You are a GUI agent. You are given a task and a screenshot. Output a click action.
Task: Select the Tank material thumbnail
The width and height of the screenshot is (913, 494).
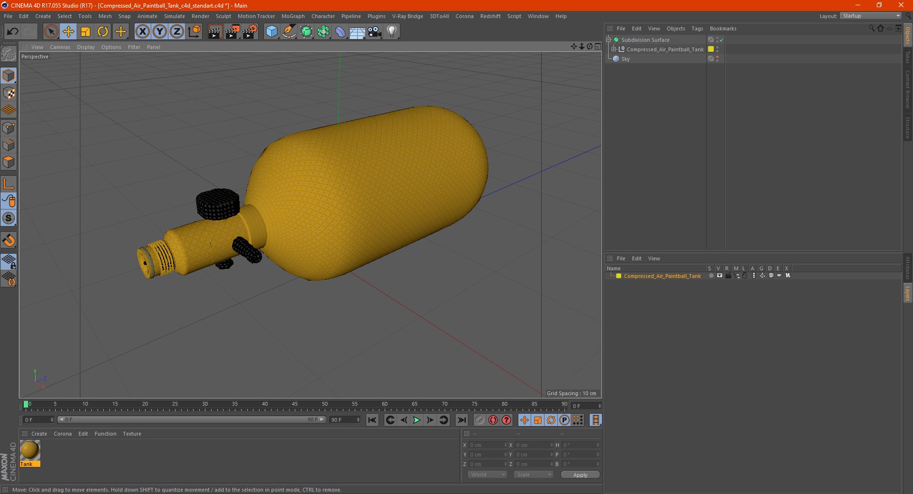point(30,450)
